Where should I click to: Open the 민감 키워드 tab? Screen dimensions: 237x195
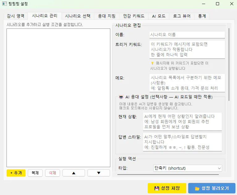click(133, 16)
